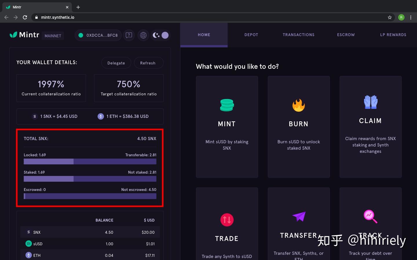Click the ETH icon in balance table

(x=28, y=255)
